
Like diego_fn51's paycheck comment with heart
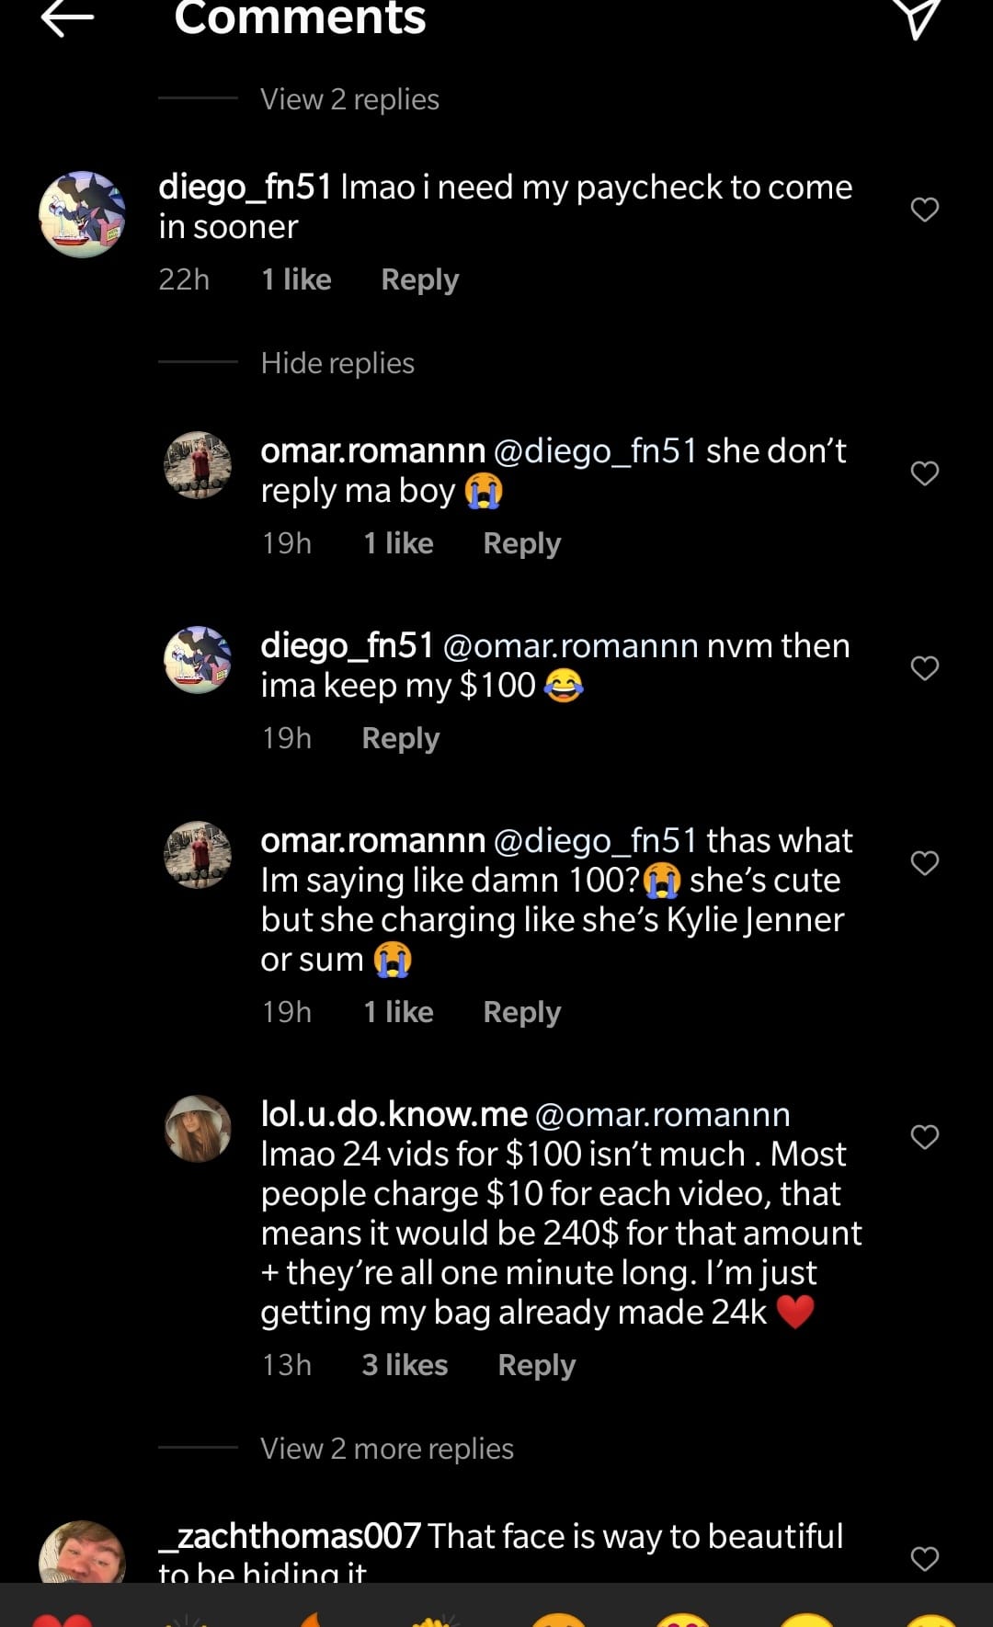click(x=924, y=210)
